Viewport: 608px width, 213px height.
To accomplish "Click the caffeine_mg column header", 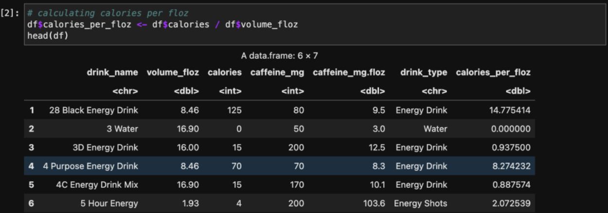I will pyautogui.click(x=277, y=73).
